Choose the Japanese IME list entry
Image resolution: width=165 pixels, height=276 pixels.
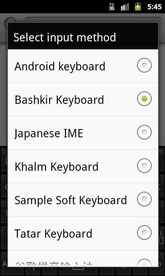(x=83, y=133)
